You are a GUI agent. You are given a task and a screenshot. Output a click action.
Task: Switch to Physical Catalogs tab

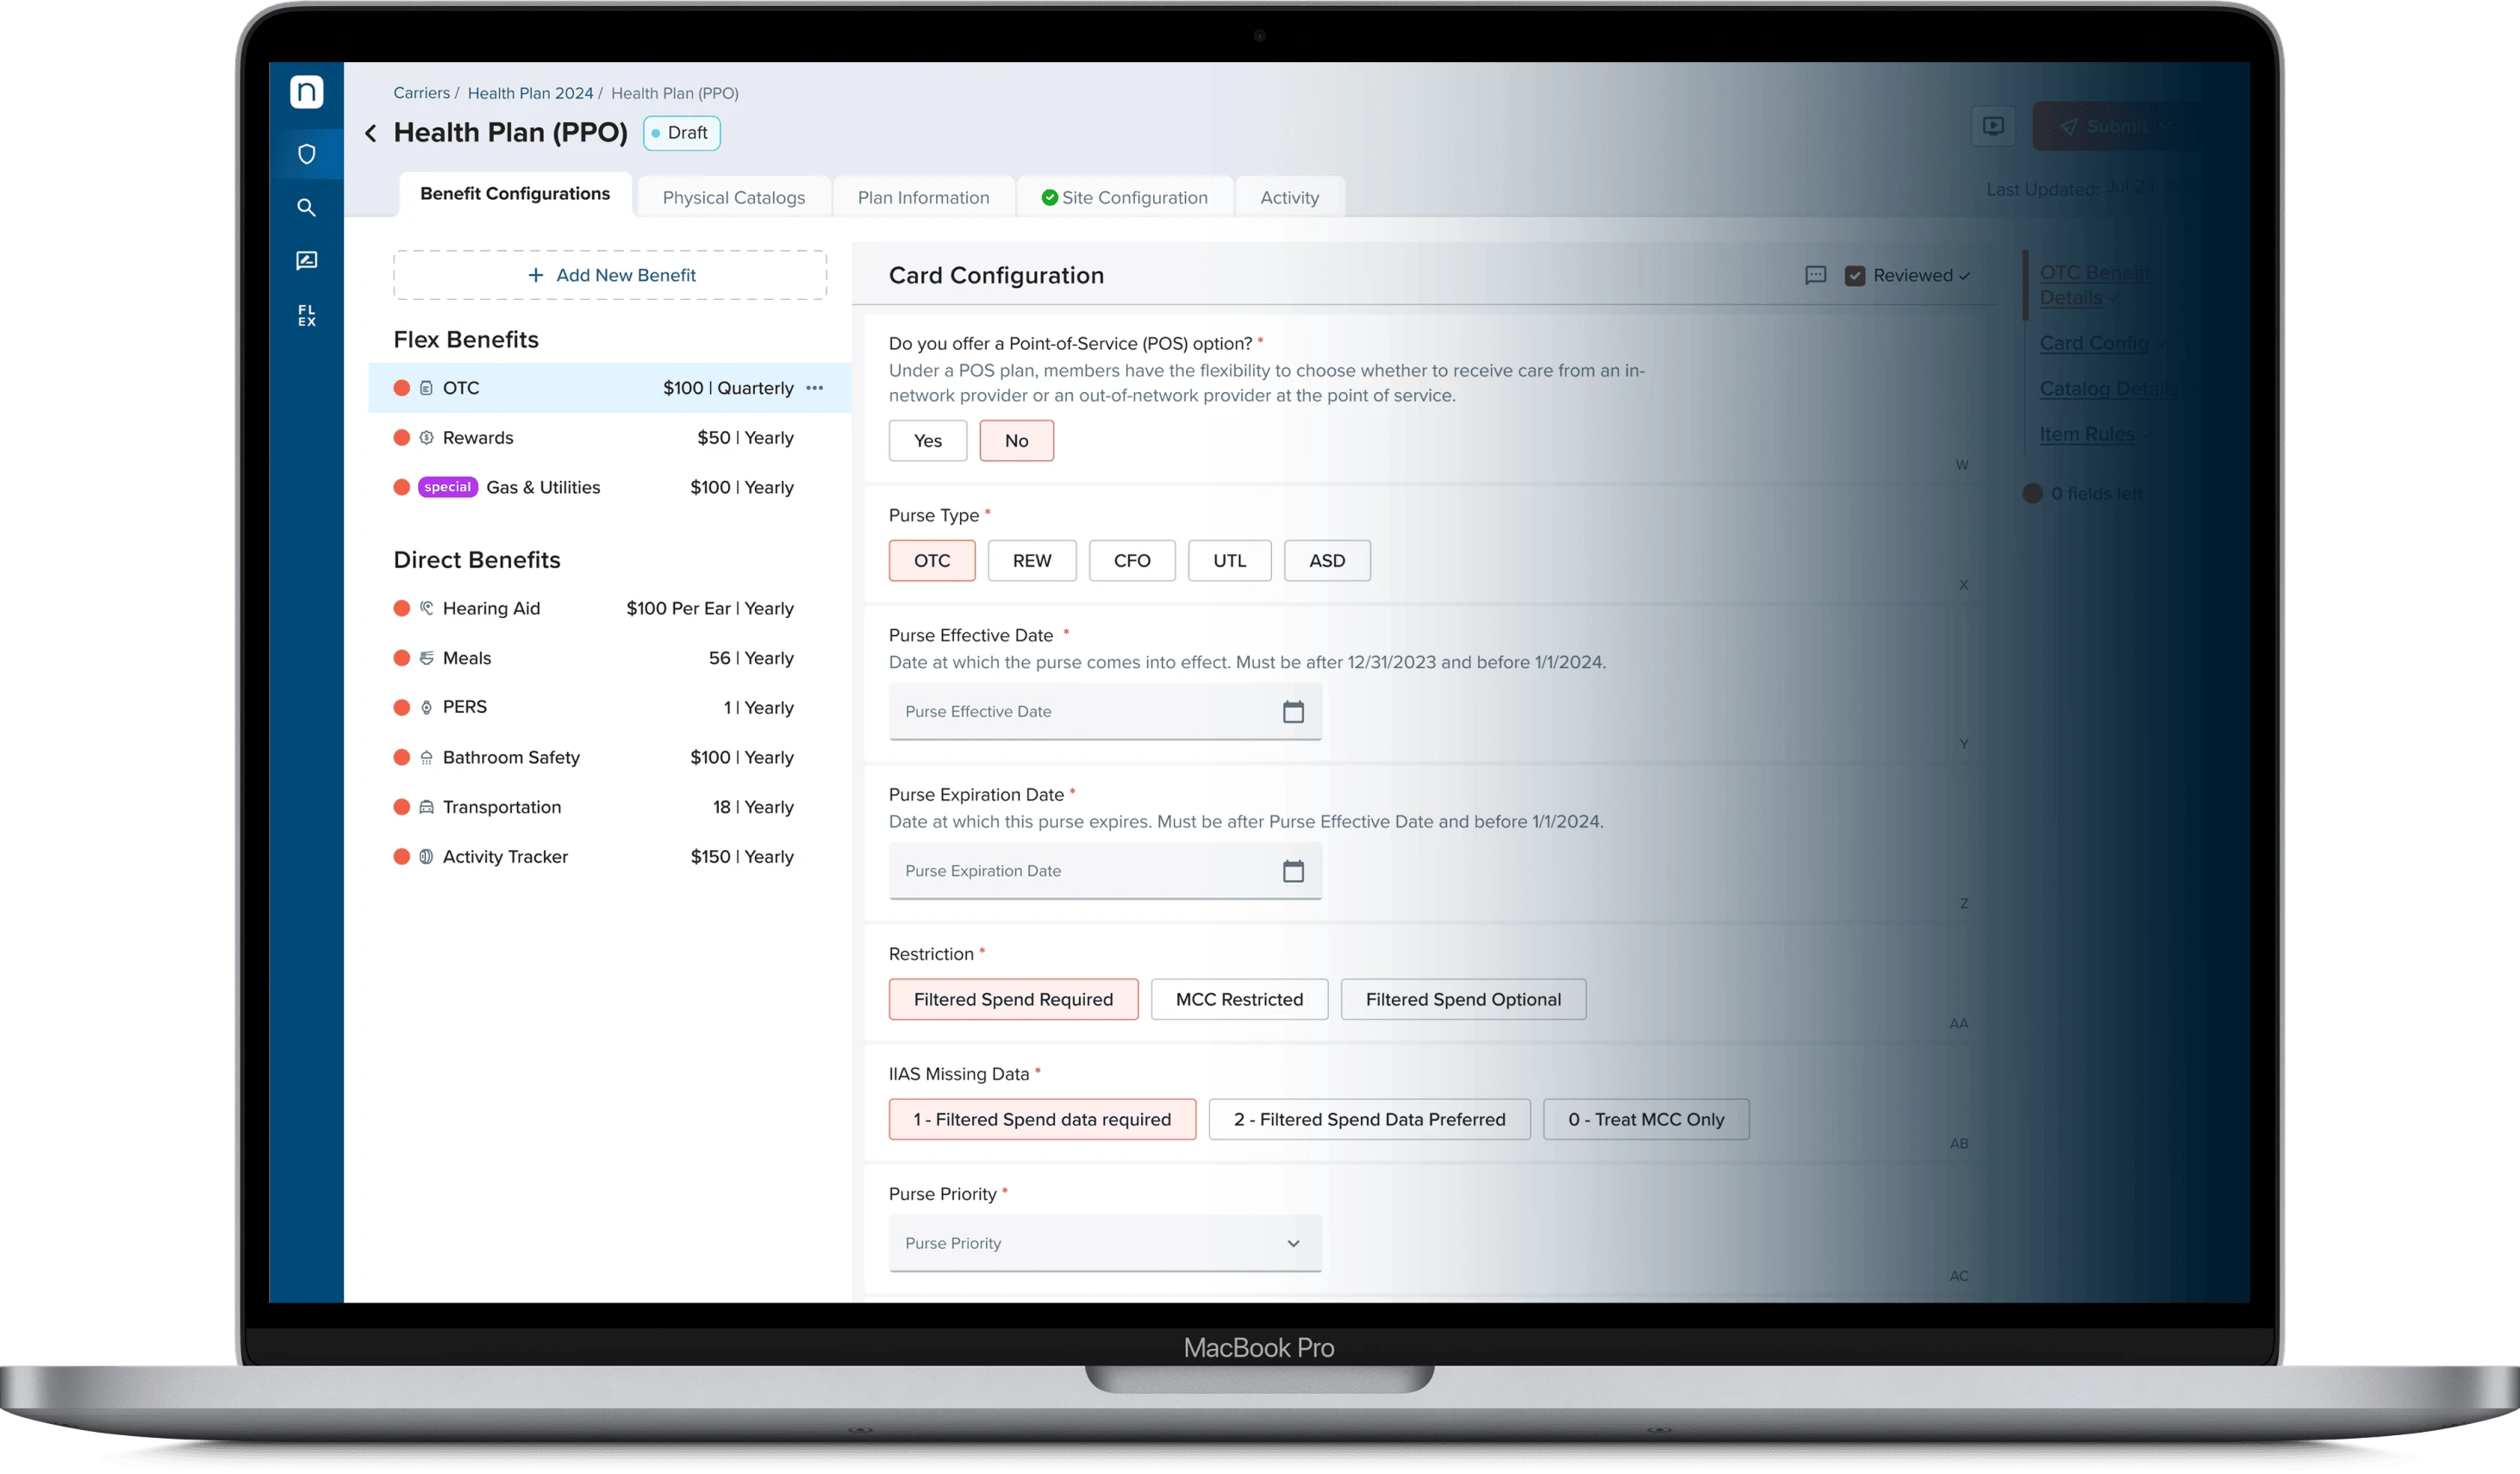733,198
